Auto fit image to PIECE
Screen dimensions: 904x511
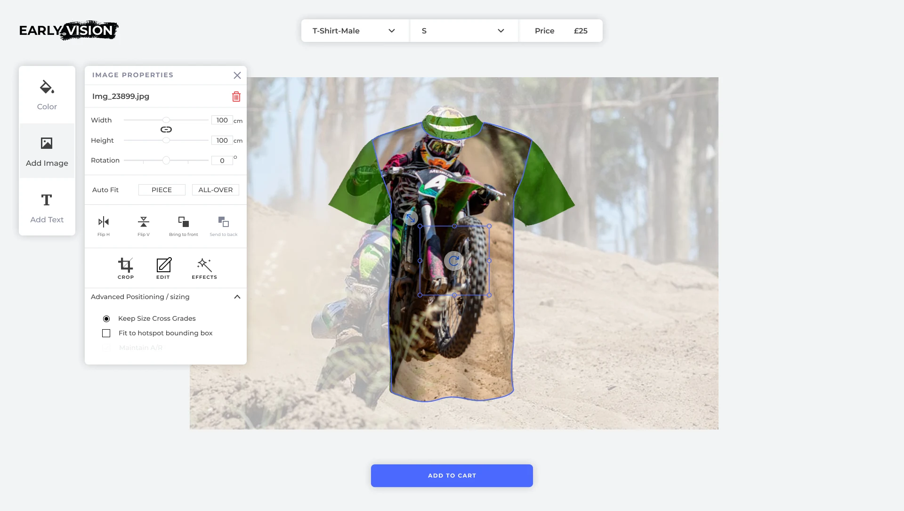[162, 190]
